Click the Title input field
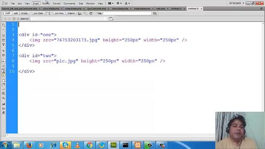The width and height of the screenshot is (265, 149). pos(127,13)
